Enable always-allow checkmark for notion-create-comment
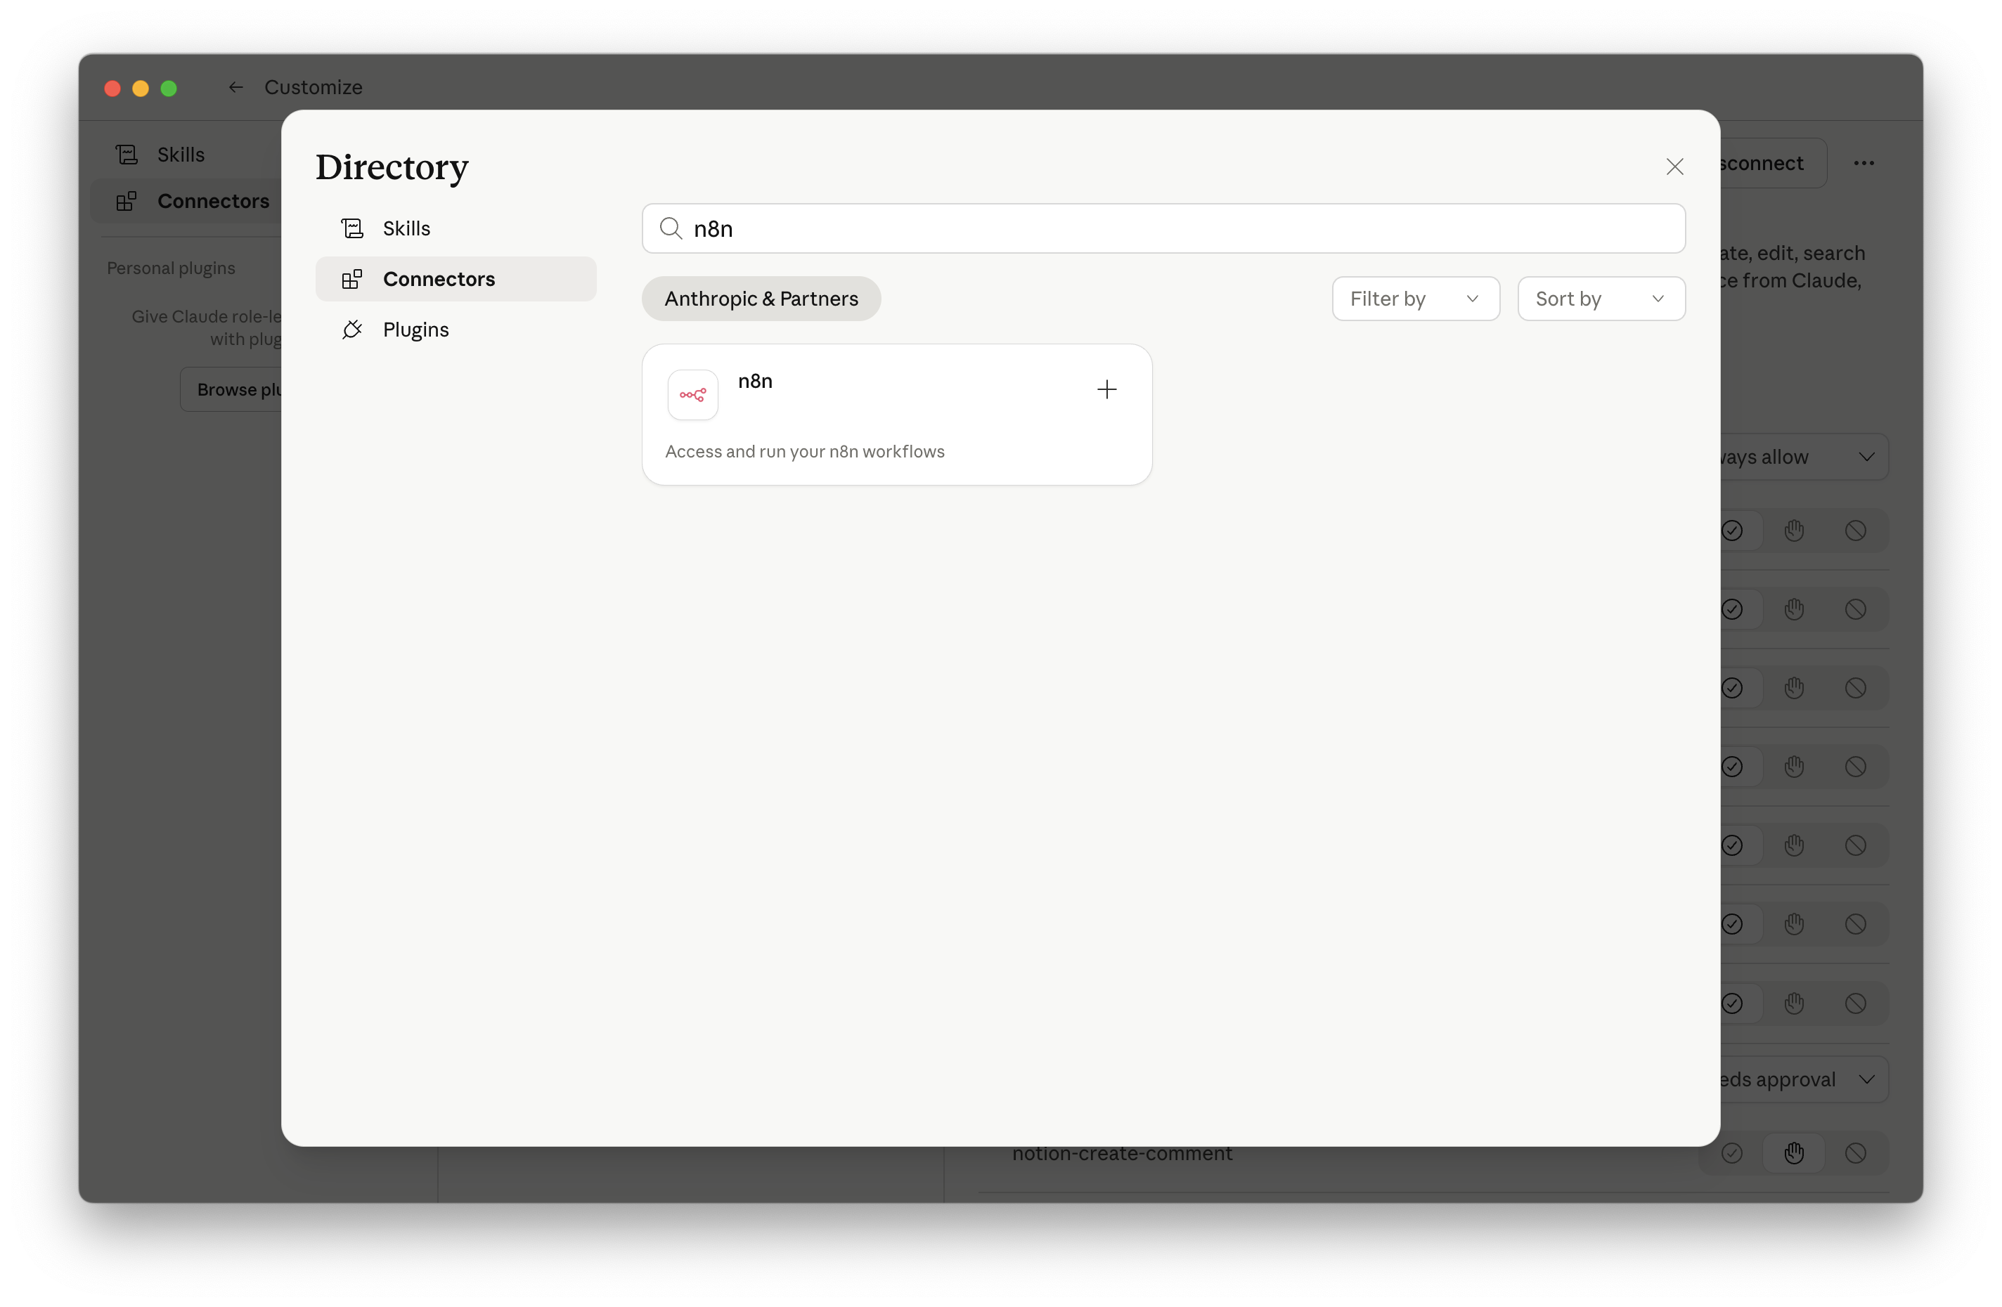2002x1307 pixels. click(1732, 1152)
